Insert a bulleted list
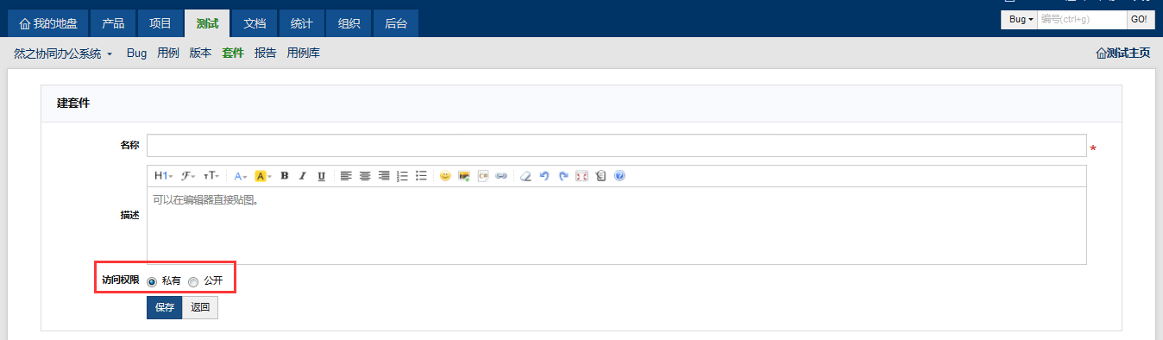The width and height of the screenshot is (1163, 340). tap(421, 176)
